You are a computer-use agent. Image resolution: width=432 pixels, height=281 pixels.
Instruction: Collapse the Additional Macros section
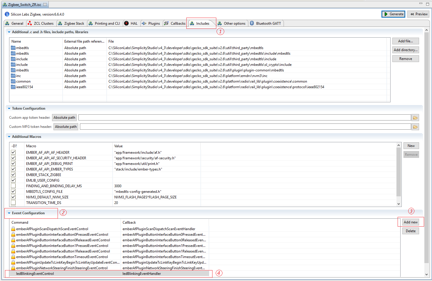[9, 137]
